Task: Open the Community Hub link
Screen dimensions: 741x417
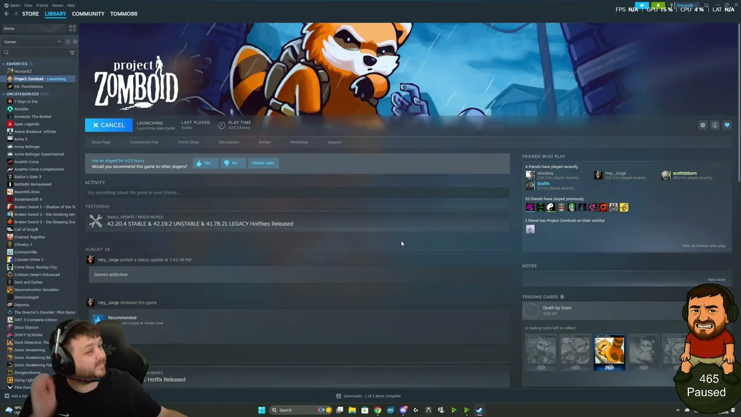Action: [x=144, y=142]
